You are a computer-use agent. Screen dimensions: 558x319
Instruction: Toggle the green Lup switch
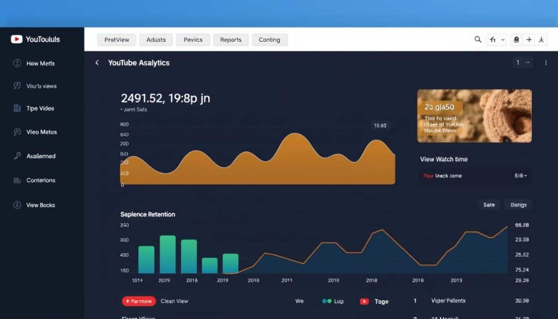coord(327,301)
